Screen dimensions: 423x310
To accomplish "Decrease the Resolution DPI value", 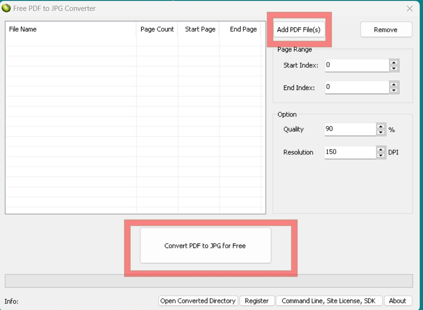I will tap(381, 155).
